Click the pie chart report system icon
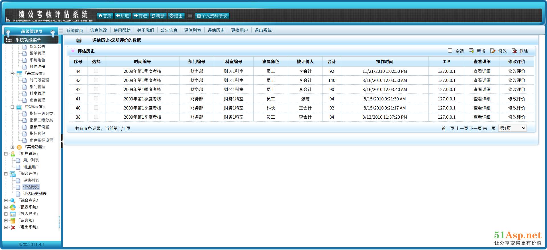The height and width of the screenshot is (250, 547). [x=13, y=207]
